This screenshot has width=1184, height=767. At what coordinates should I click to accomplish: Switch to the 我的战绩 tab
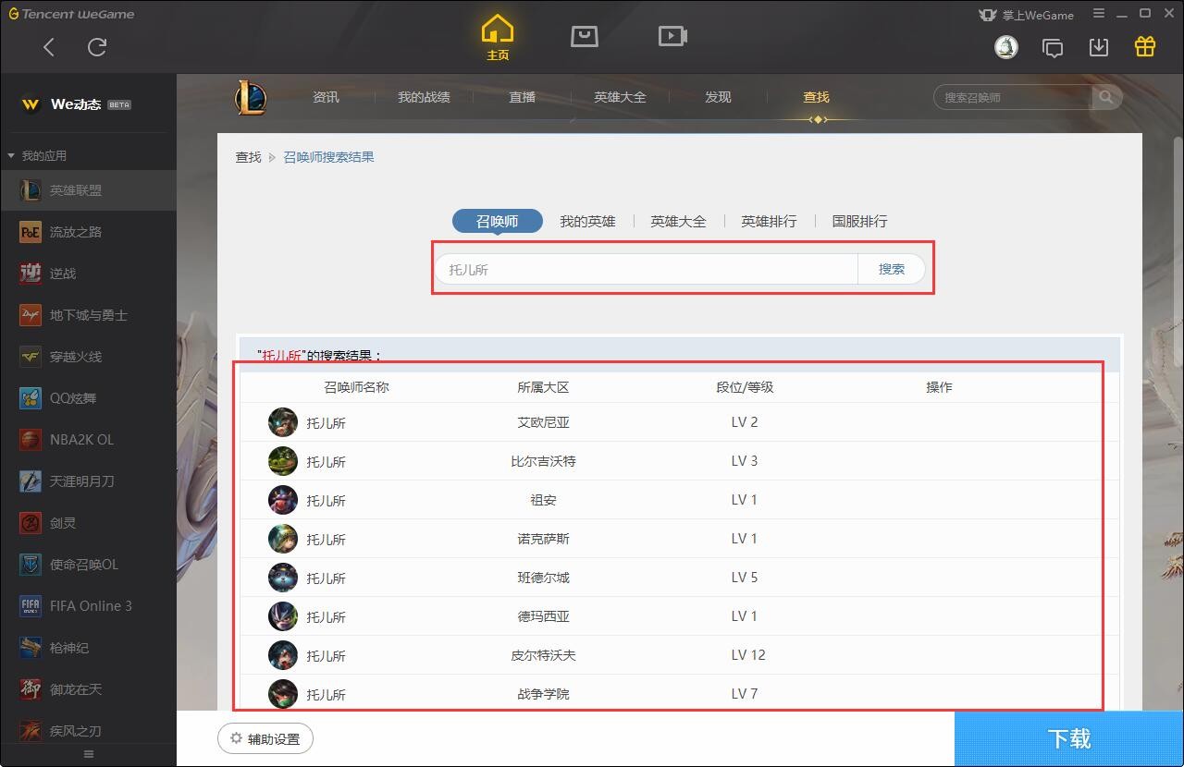(424, 97)
